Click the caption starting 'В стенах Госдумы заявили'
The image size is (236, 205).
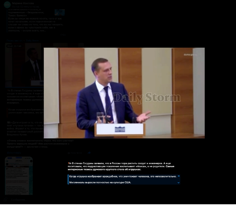[121, 166]
